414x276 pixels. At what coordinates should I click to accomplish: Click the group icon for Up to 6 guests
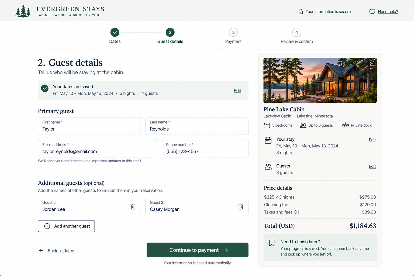coord(303,125)
